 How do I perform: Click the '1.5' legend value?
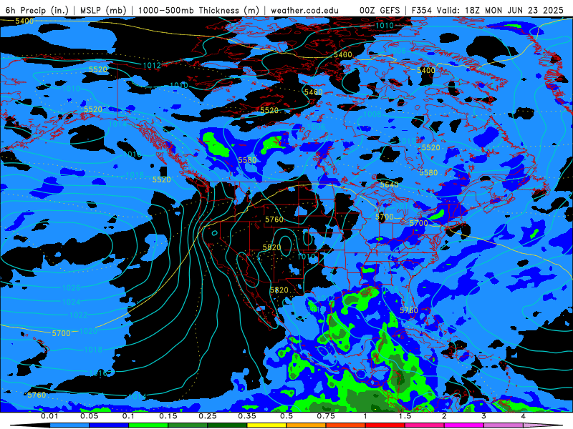pyautogui.click(x=405, y=416)
